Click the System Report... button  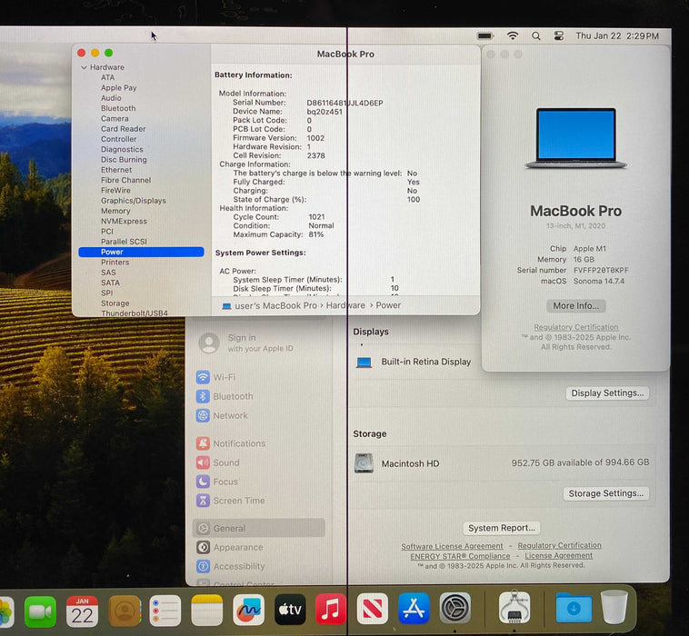tap(502, 529)
